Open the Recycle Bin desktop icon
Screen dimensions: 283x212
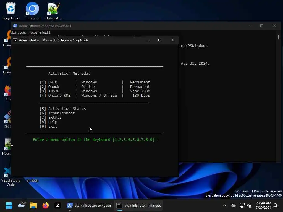click(x=11, y=11)
